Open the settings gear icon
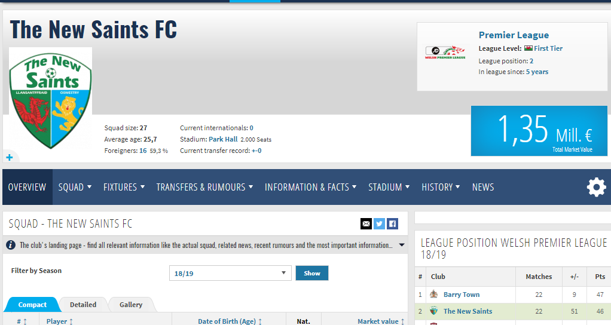This screenshot has height=325, width=611. (x=597, y=187)
